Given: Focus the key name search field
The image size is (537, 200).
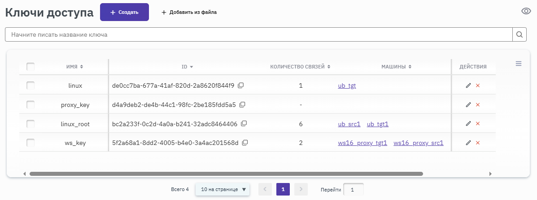Looking at the screenshot, I should tap(258, 34).
